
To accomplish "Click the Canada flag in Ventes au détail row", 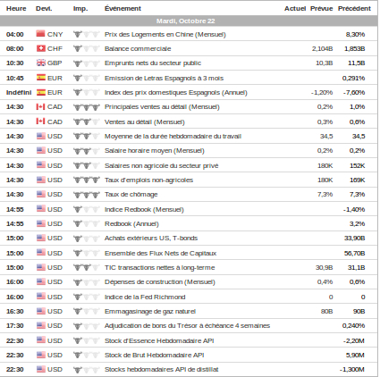I will 41,121.
